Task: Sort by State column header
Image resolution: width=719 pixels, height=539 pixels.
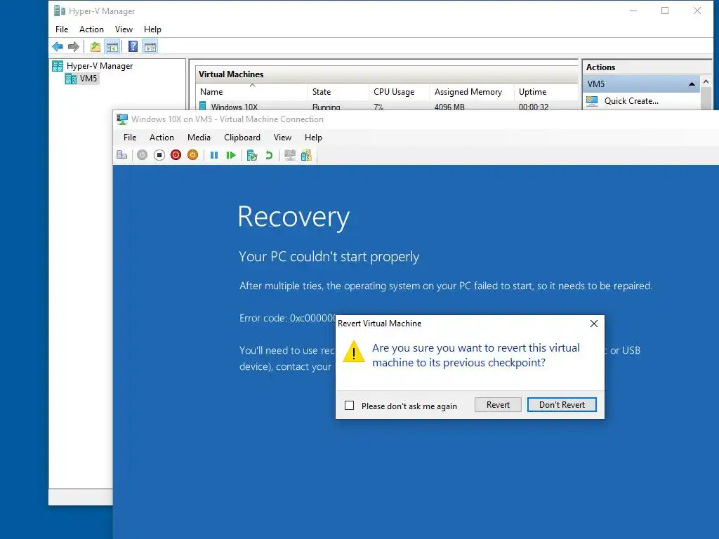Action: coord(338,92)
